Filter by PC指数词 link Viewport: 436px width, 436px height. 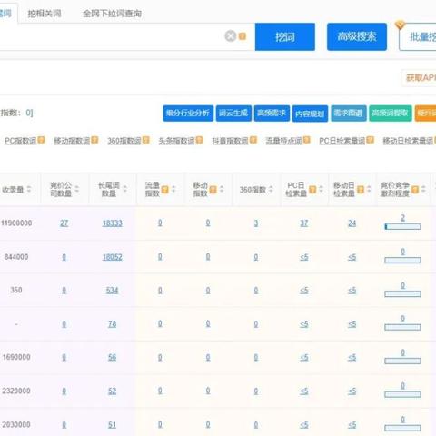coord(20,141)
